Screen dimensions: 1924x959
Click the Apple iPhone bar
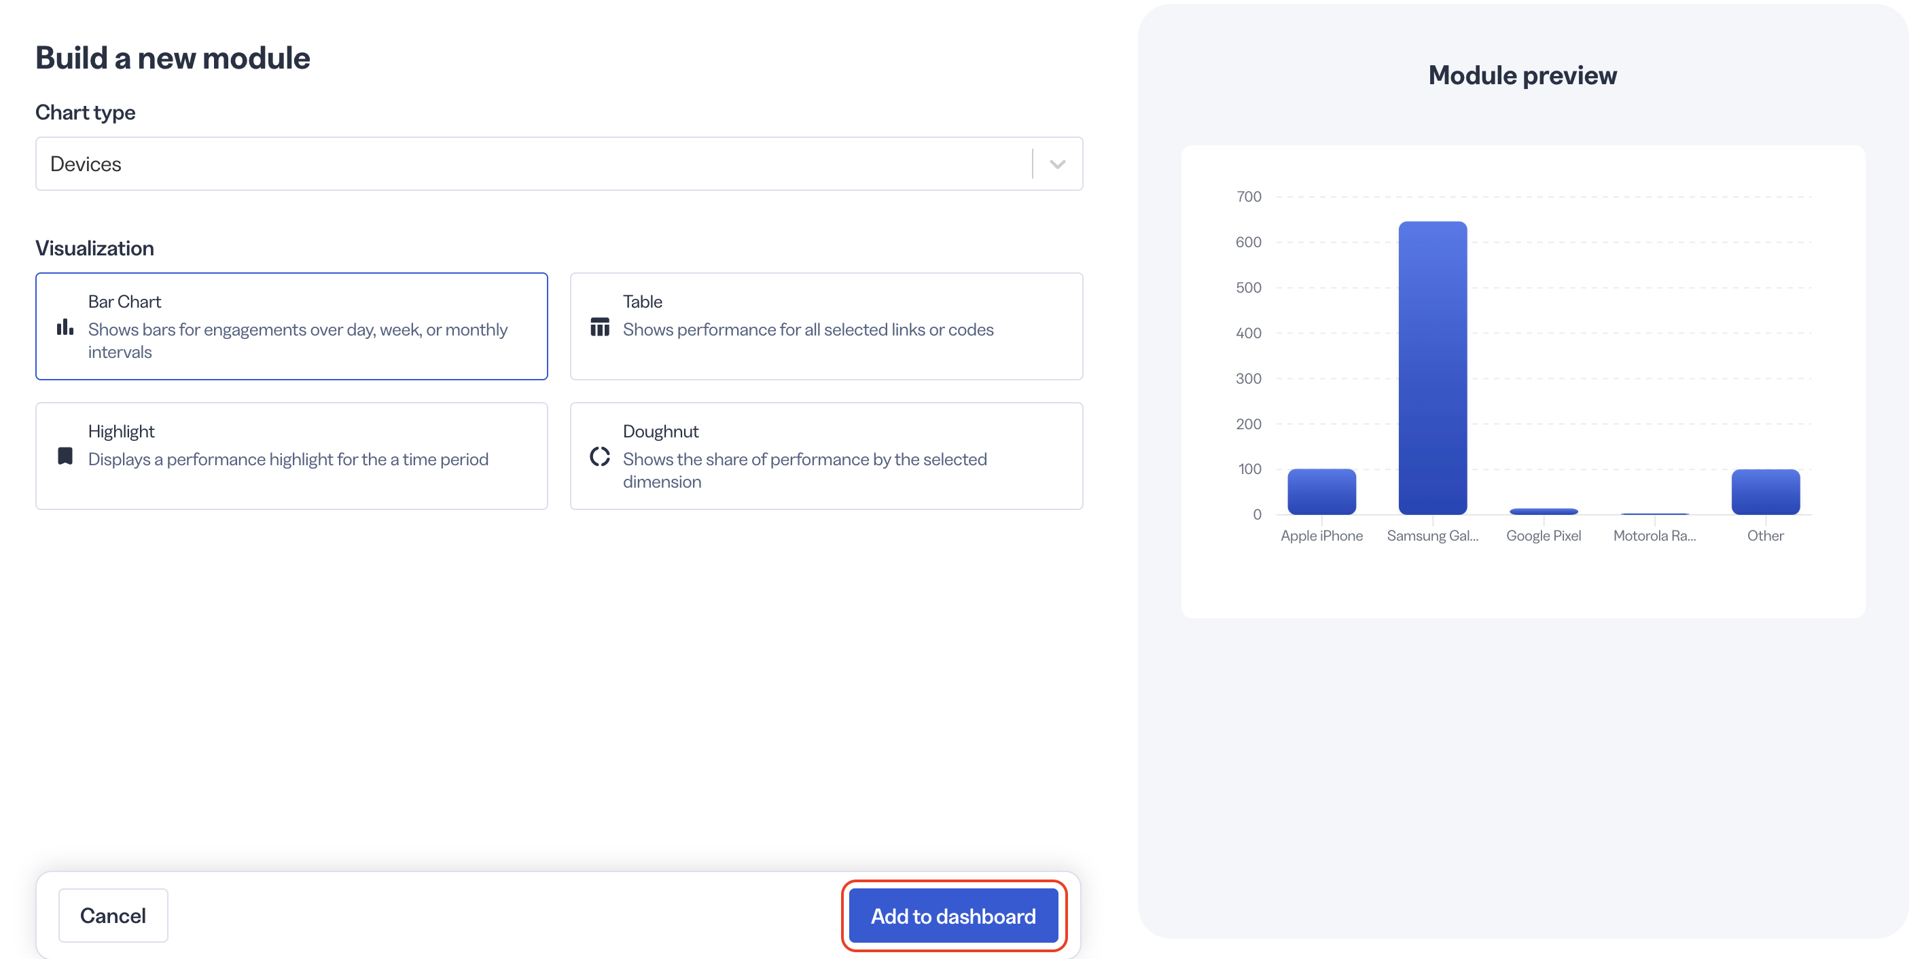pos(1321,492)
